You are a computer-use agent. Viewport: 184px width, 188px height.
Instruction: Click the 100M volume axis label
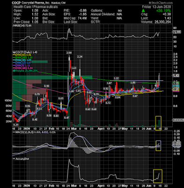click(8, 101)
